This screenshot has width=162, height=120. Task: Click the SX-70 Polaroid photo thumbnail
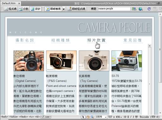coord(127,61)
